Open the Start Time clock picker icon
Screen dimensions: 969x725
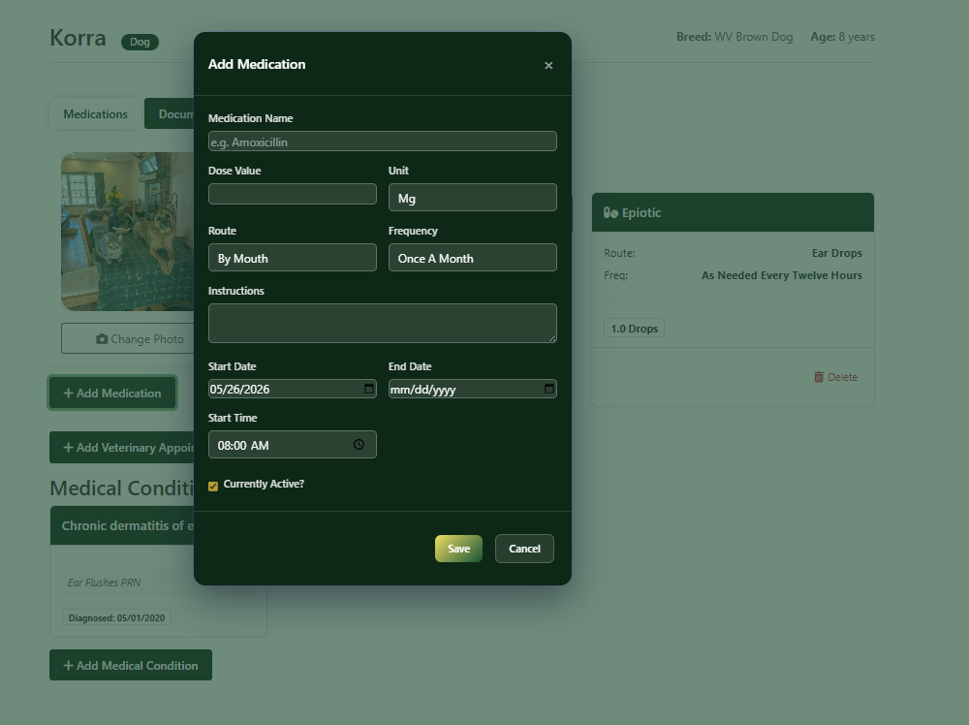click(x=359, y=444)
